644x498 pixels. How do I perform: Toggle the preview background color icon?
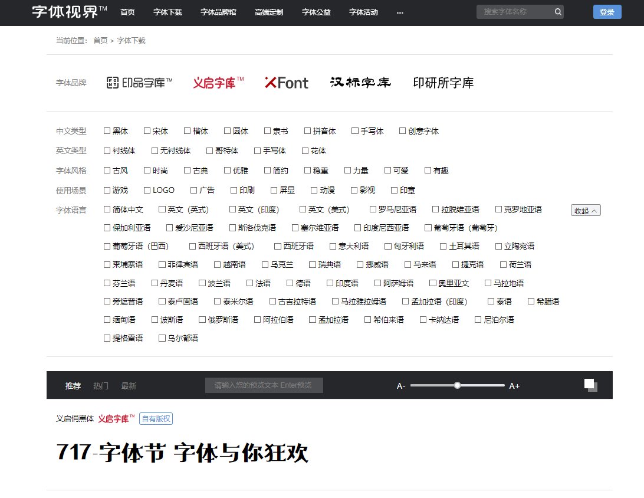point(590,385)
